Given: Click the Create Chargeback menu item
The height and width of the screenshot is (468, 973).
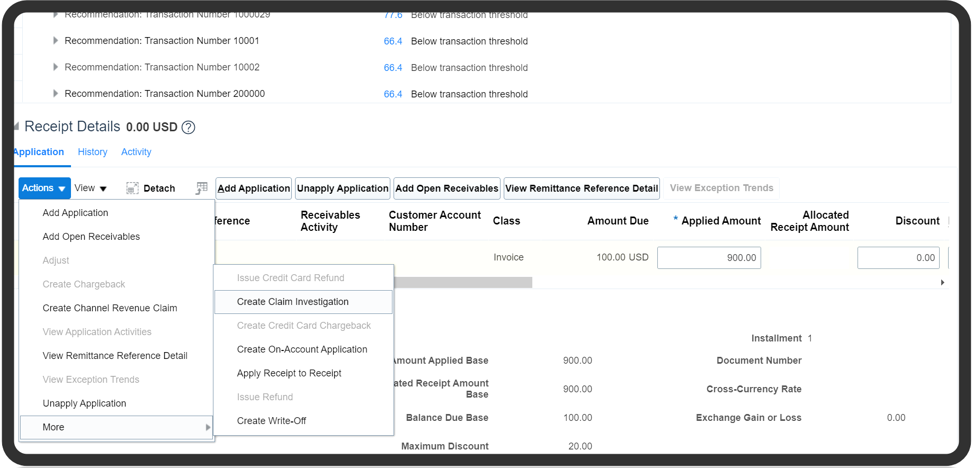Looking at the screenshot, I should coord(84,284).
